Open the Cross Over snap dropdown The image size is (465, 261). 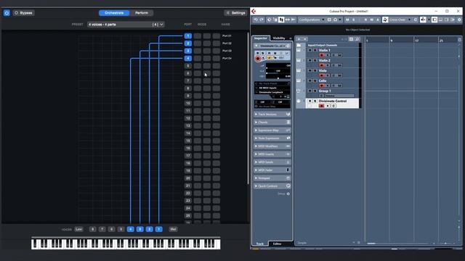pyautogui.click(x=400, y=20)
